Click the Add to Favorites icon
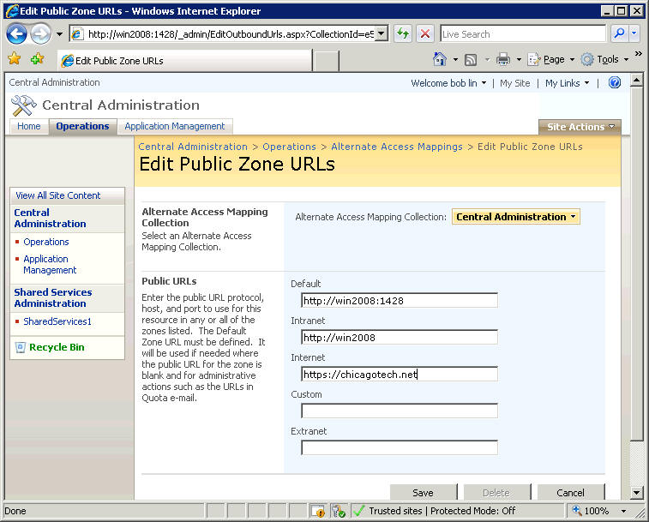Screen dimensions: 649x522 pos(37,59)
